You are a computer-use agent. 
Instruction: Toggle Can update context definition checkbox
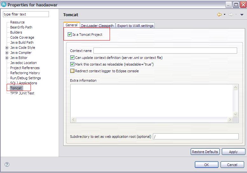[x=72, y=58]
